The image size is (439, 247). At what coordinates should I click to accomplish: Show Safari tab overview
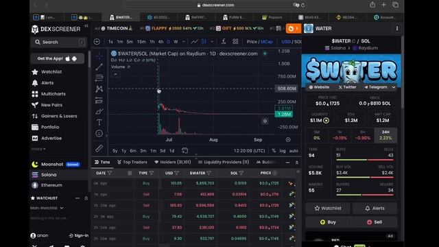[x=395, y=5]
